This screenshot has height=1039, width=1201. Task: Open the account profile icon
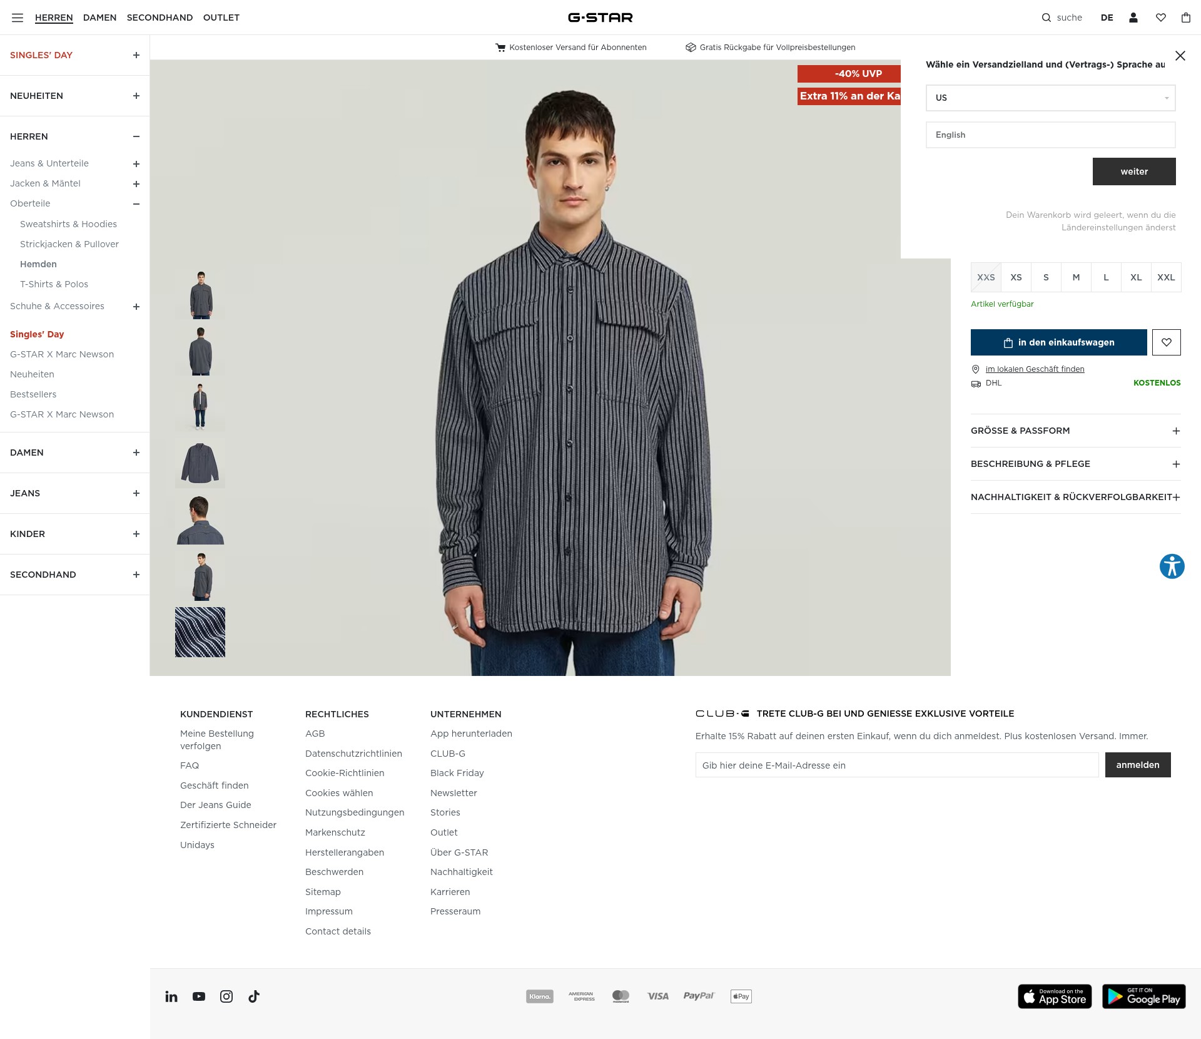point(1133,18)
